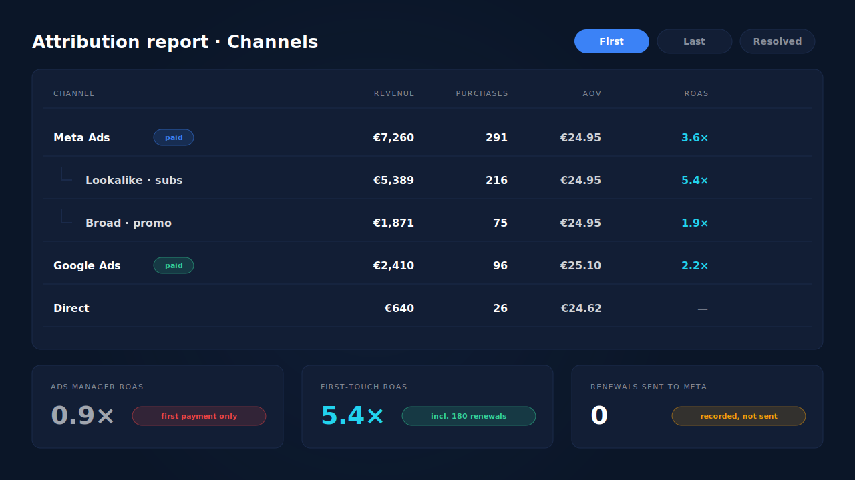This screenshot has height=480, width=855.
Task: Sort by the PURCHASES column header
Action: pyautogui.click(x=482, y=93)
